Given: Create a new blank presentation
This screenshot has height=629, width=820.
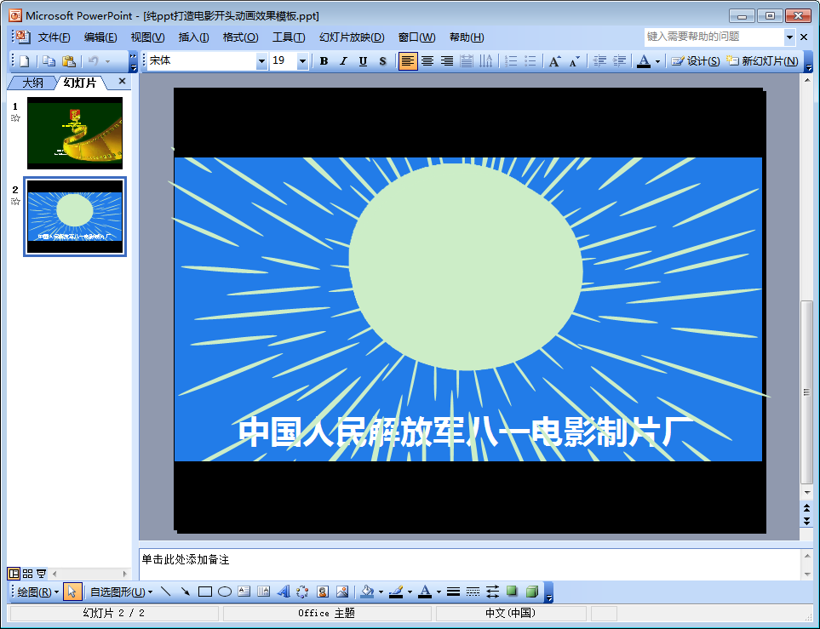Looking at the screenshot, I should pyautogui.click(x=24, y=61).
